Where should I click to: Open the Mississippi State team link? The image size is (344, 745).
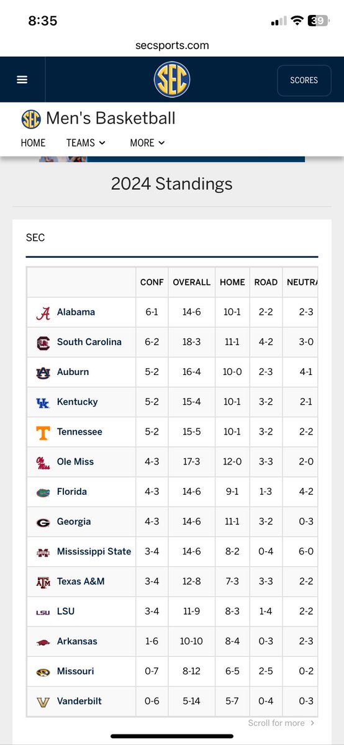(94, 551)
